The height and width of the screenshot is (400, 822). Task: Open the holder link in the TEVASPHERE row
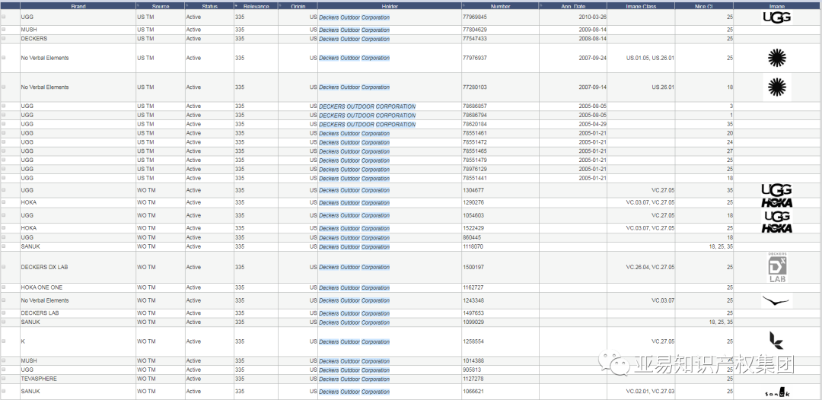(x=354, y=379)
